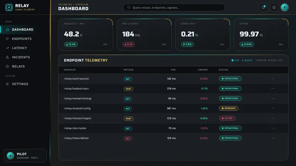This screenshot has height=166, width=296.
Task: Click the 12.4% change badge
Action: [71, 44]
